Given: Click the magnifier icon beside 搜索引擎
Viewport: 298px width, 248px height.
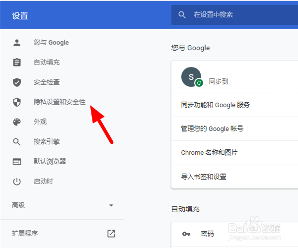Looking at the screenshot, I should (x=17, y=142).
